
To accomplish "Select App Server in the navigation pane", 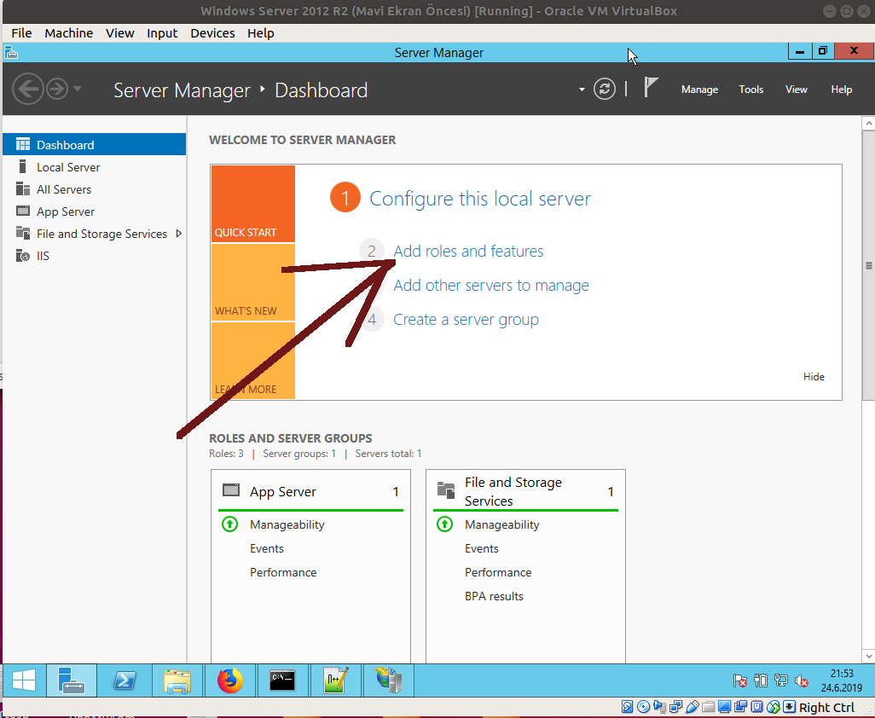I will point(95,211).
